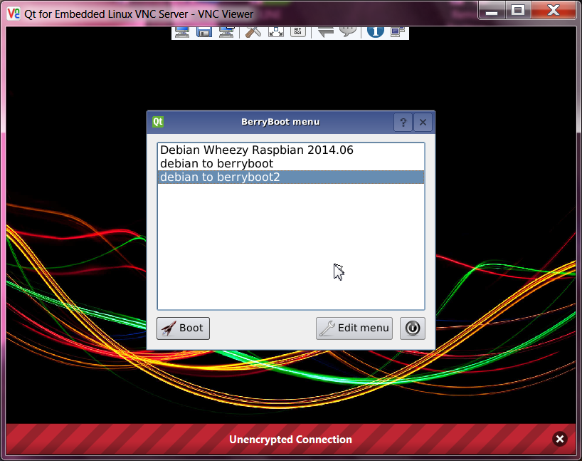Screen dimensions: 582x461
Task: Close the BerryBoot menu dialog
Action: (423, 123)
